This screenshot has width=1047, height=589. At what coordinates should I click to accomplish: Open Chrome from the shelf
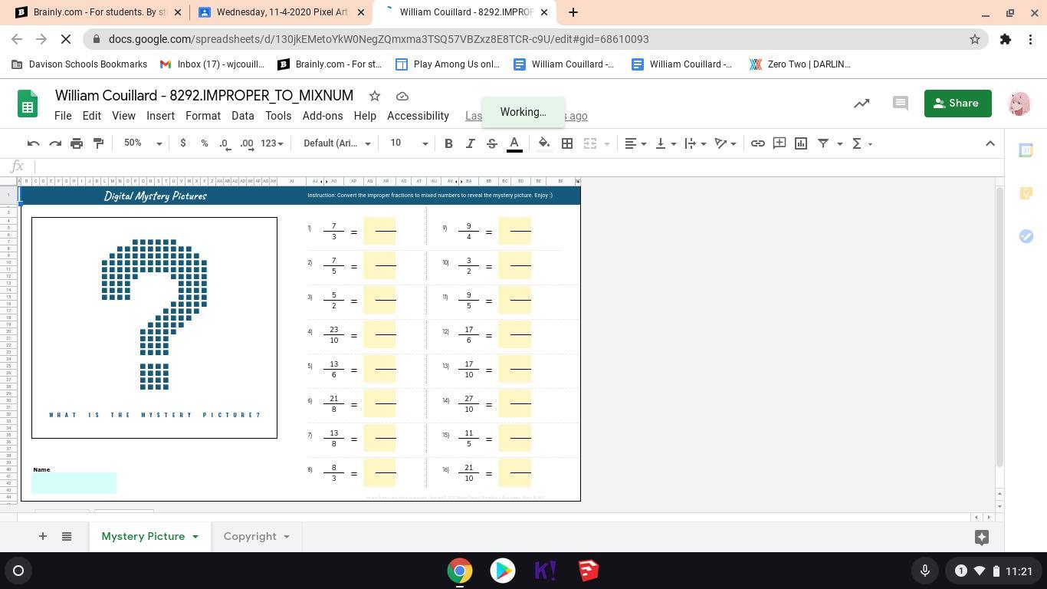tap(460, 571)
